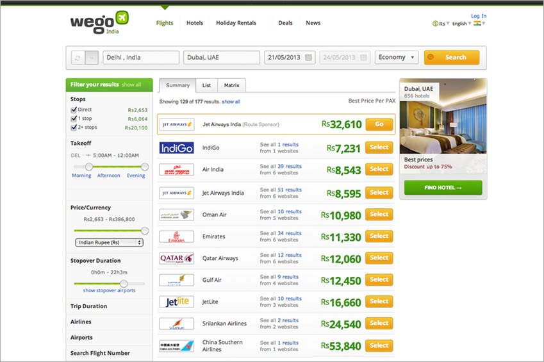Image resolution: width=544 pixels, height=362 pixels.
Task: Open the Hotels menu item
Action: [x=195, y=23]
